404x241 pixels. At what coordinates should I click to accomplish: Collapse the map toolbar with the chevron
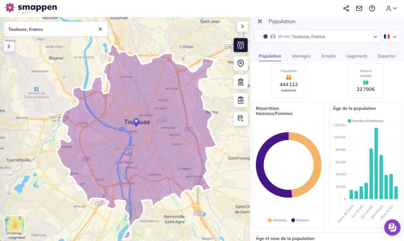pos(242,26)
